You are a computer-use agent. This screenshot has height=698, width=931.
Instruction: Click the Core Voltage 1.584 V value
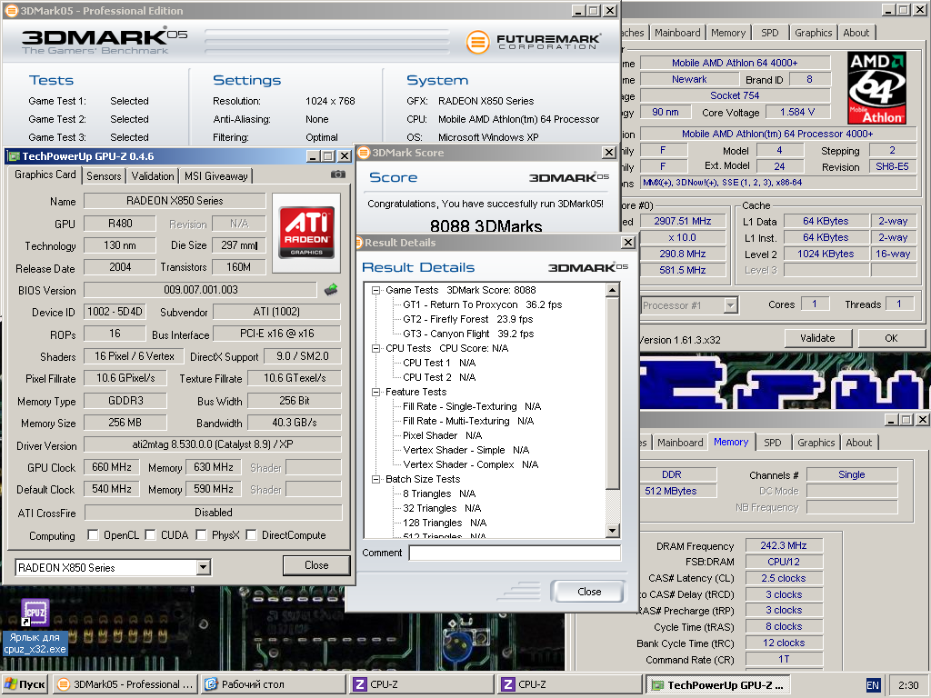click(x=797, y=112)
